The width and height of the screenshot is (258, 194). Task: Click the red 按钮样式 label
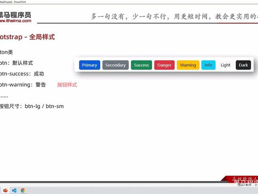67,85
